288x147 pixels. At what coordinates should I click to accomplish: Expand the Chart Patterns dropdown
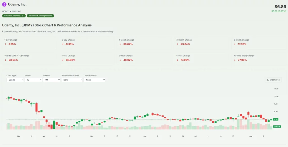pyautogui.click(x=94, y=80)
